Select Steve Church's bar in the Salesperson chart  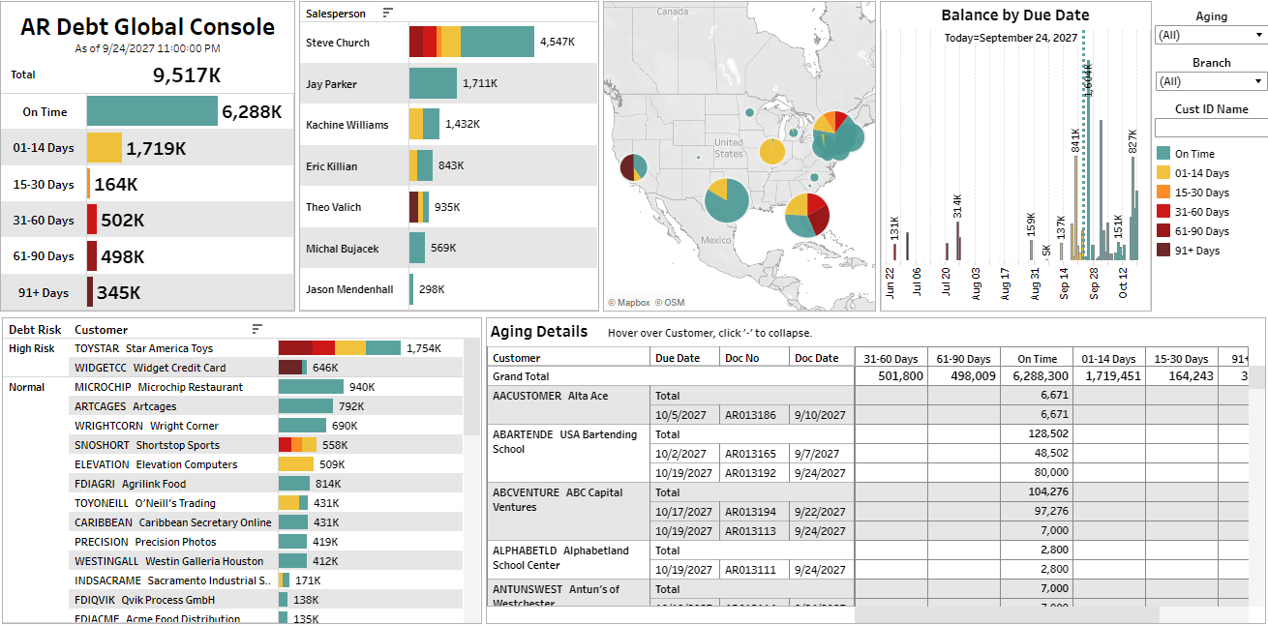(474, 42)
